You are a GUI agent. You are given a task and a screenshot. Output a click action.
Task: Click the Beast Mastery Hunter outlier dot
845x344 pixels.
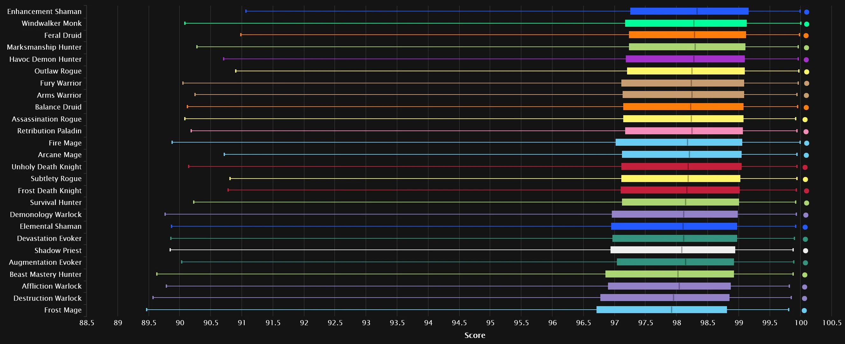[805, 275]
